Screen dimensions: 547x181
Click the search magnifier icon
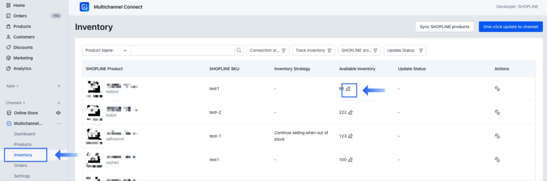point(239,50)
